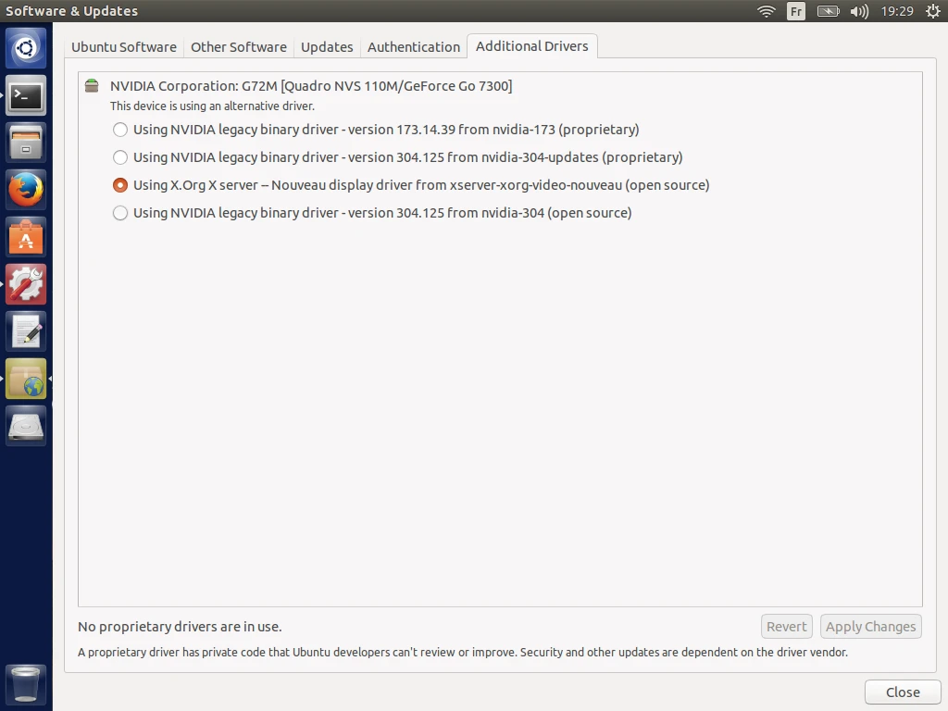Switch to the Ubuntu Software tab
This screenshot has height=711, width=948.
pos(124,47)
